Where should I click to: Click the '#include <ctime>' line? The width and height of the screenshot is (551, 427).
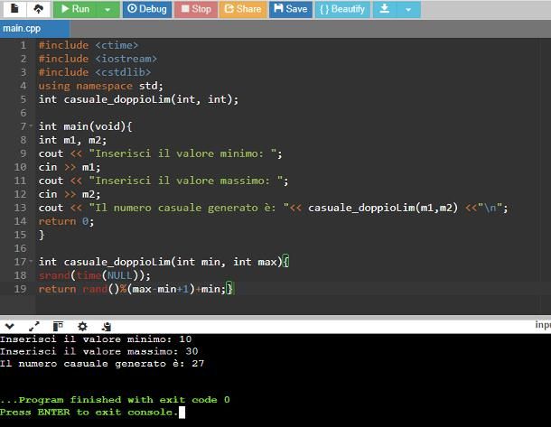(x=89, y=45)
